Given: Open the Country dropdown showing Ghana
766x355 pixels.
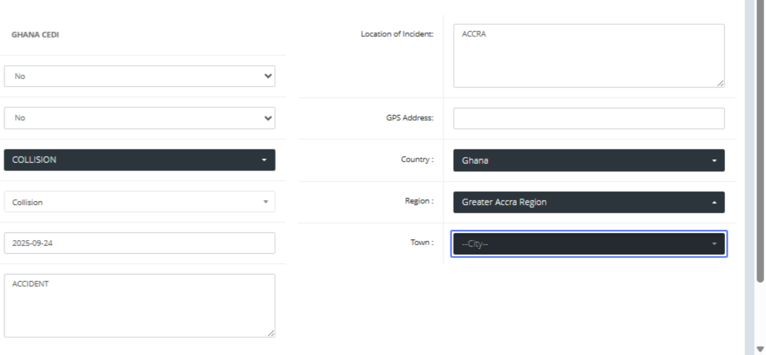Looking at the screenshot, I should [589, 160].
